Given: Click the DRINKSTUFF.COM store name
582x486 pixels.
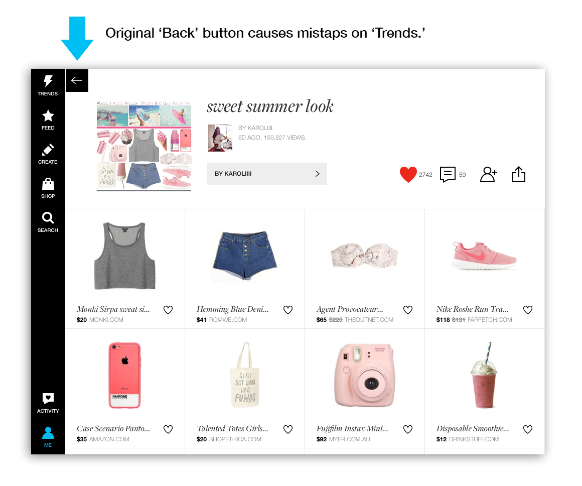Looking at the screenshot, I should [474, 439].
